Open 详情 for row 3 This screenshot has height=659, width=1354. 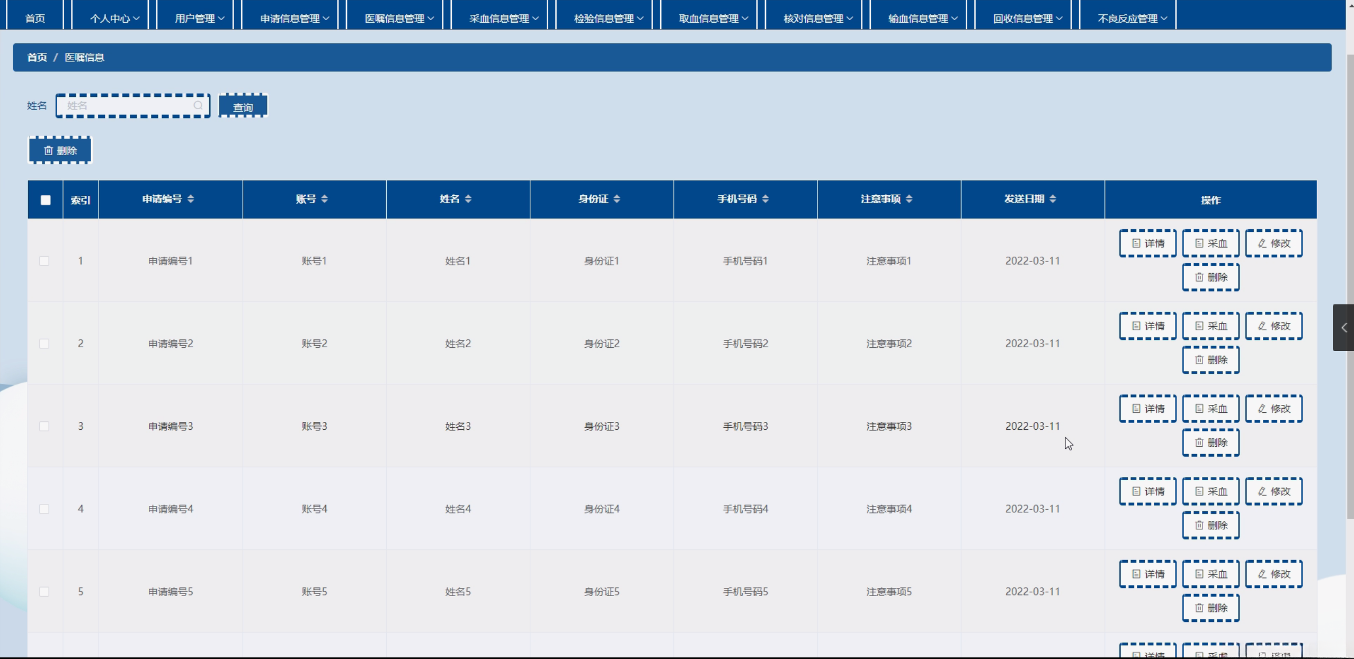[x=1147, y=409]
